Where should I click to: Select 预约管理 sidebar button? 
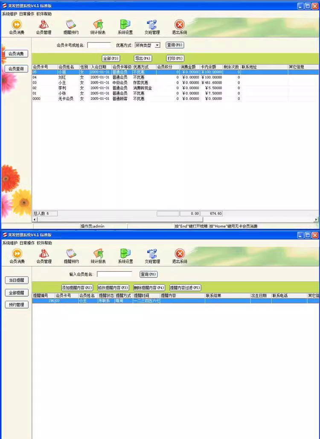[x=17, y=305]
